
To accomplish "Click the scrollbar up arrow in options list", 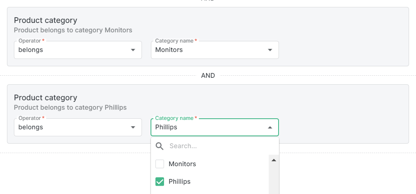I will click(274, 160).
